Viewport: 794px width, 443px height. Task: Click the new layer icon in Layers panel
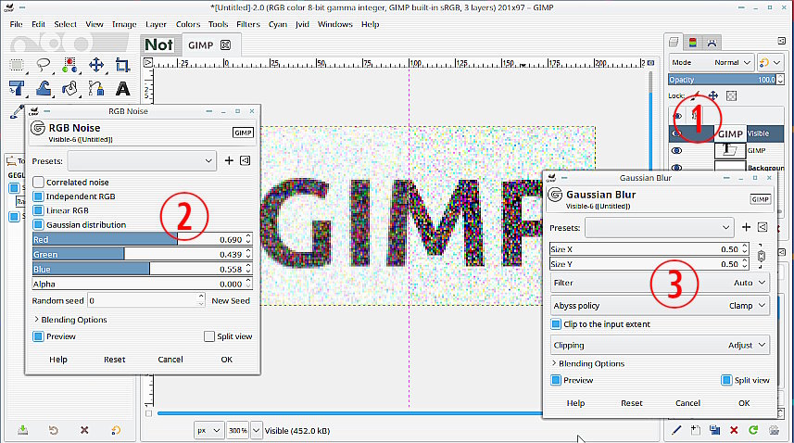[695, 430]
